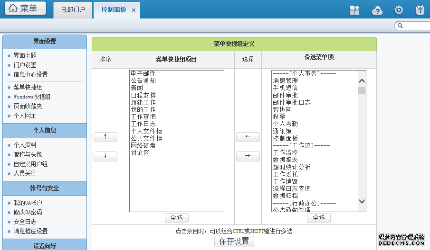Click candidate list scrollbar up arrow

tap(362, 81)
